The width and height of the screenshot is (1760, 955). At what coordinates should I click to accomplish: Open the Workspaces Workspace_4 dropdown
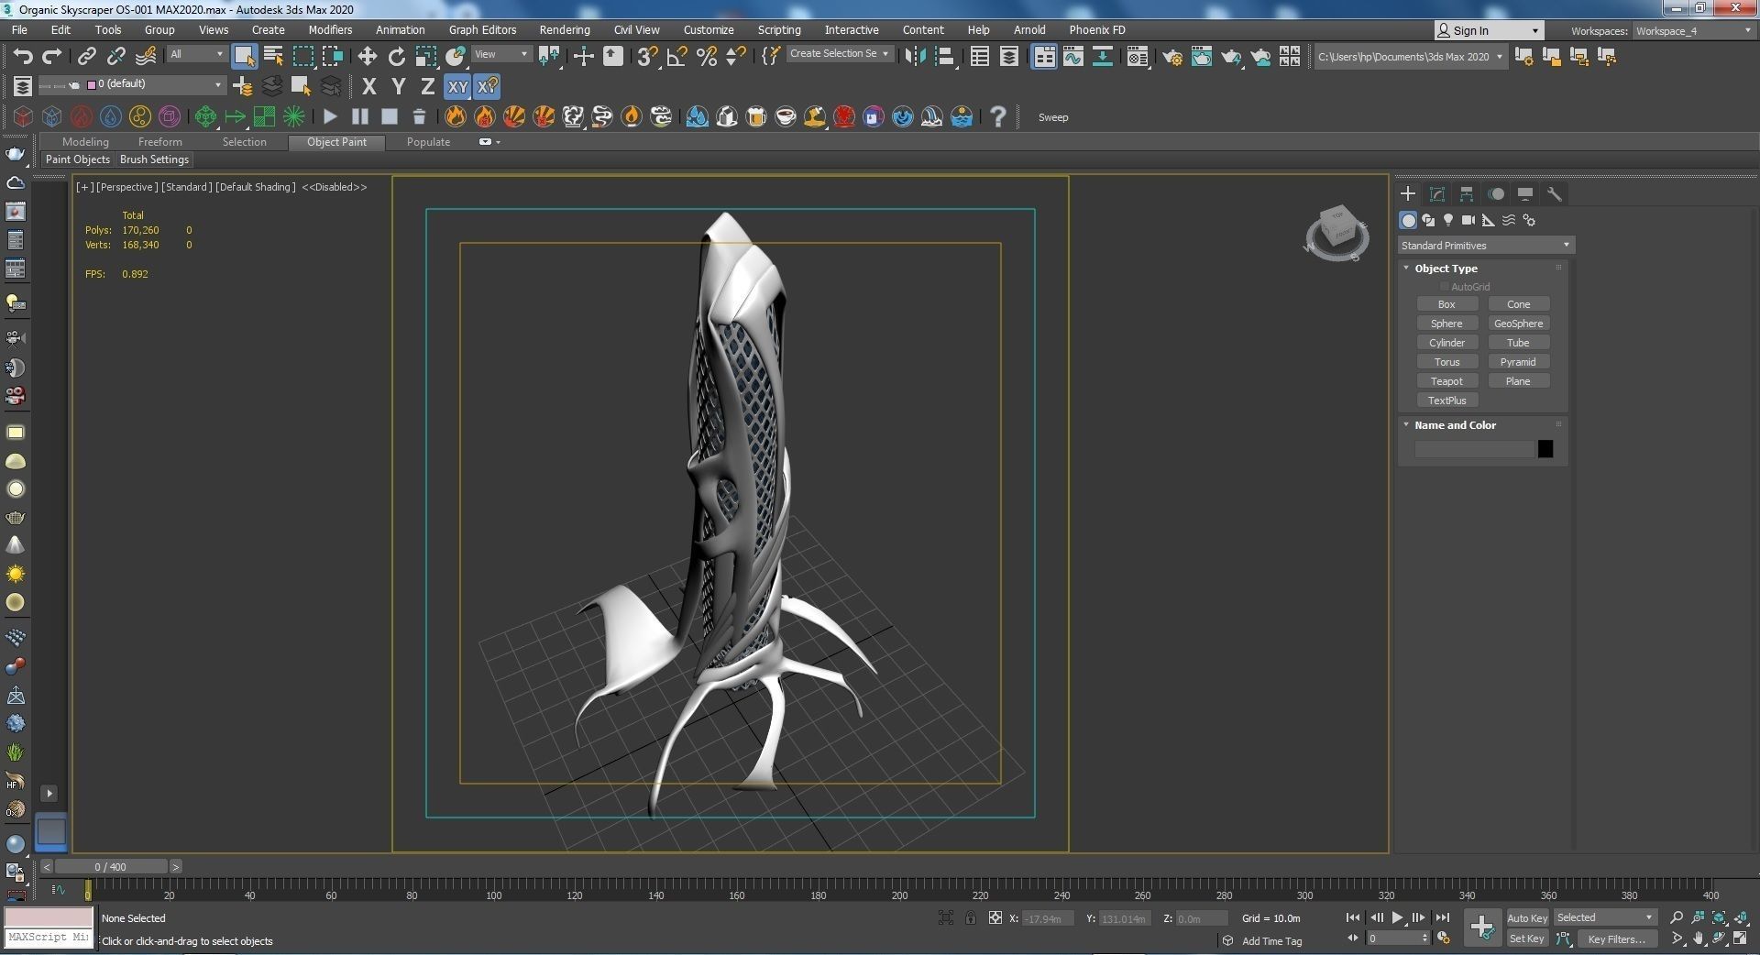[1694, 30]
